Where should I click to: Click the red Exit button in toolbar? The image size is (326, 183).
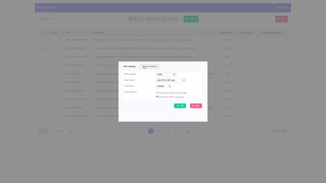point(282,19)
